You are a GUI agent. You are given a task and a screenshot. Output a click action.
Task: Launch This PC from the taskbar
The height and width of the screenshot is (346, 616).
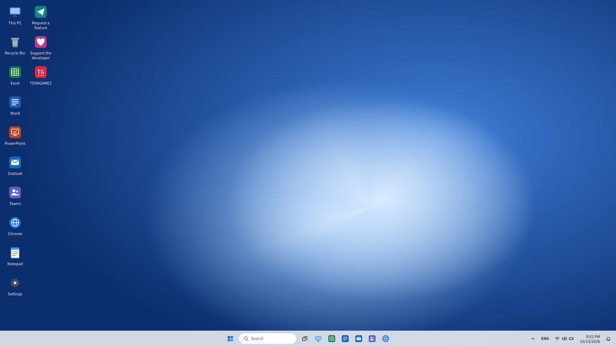318,338
